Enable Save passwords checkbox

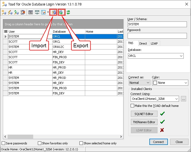pos(4,143)
